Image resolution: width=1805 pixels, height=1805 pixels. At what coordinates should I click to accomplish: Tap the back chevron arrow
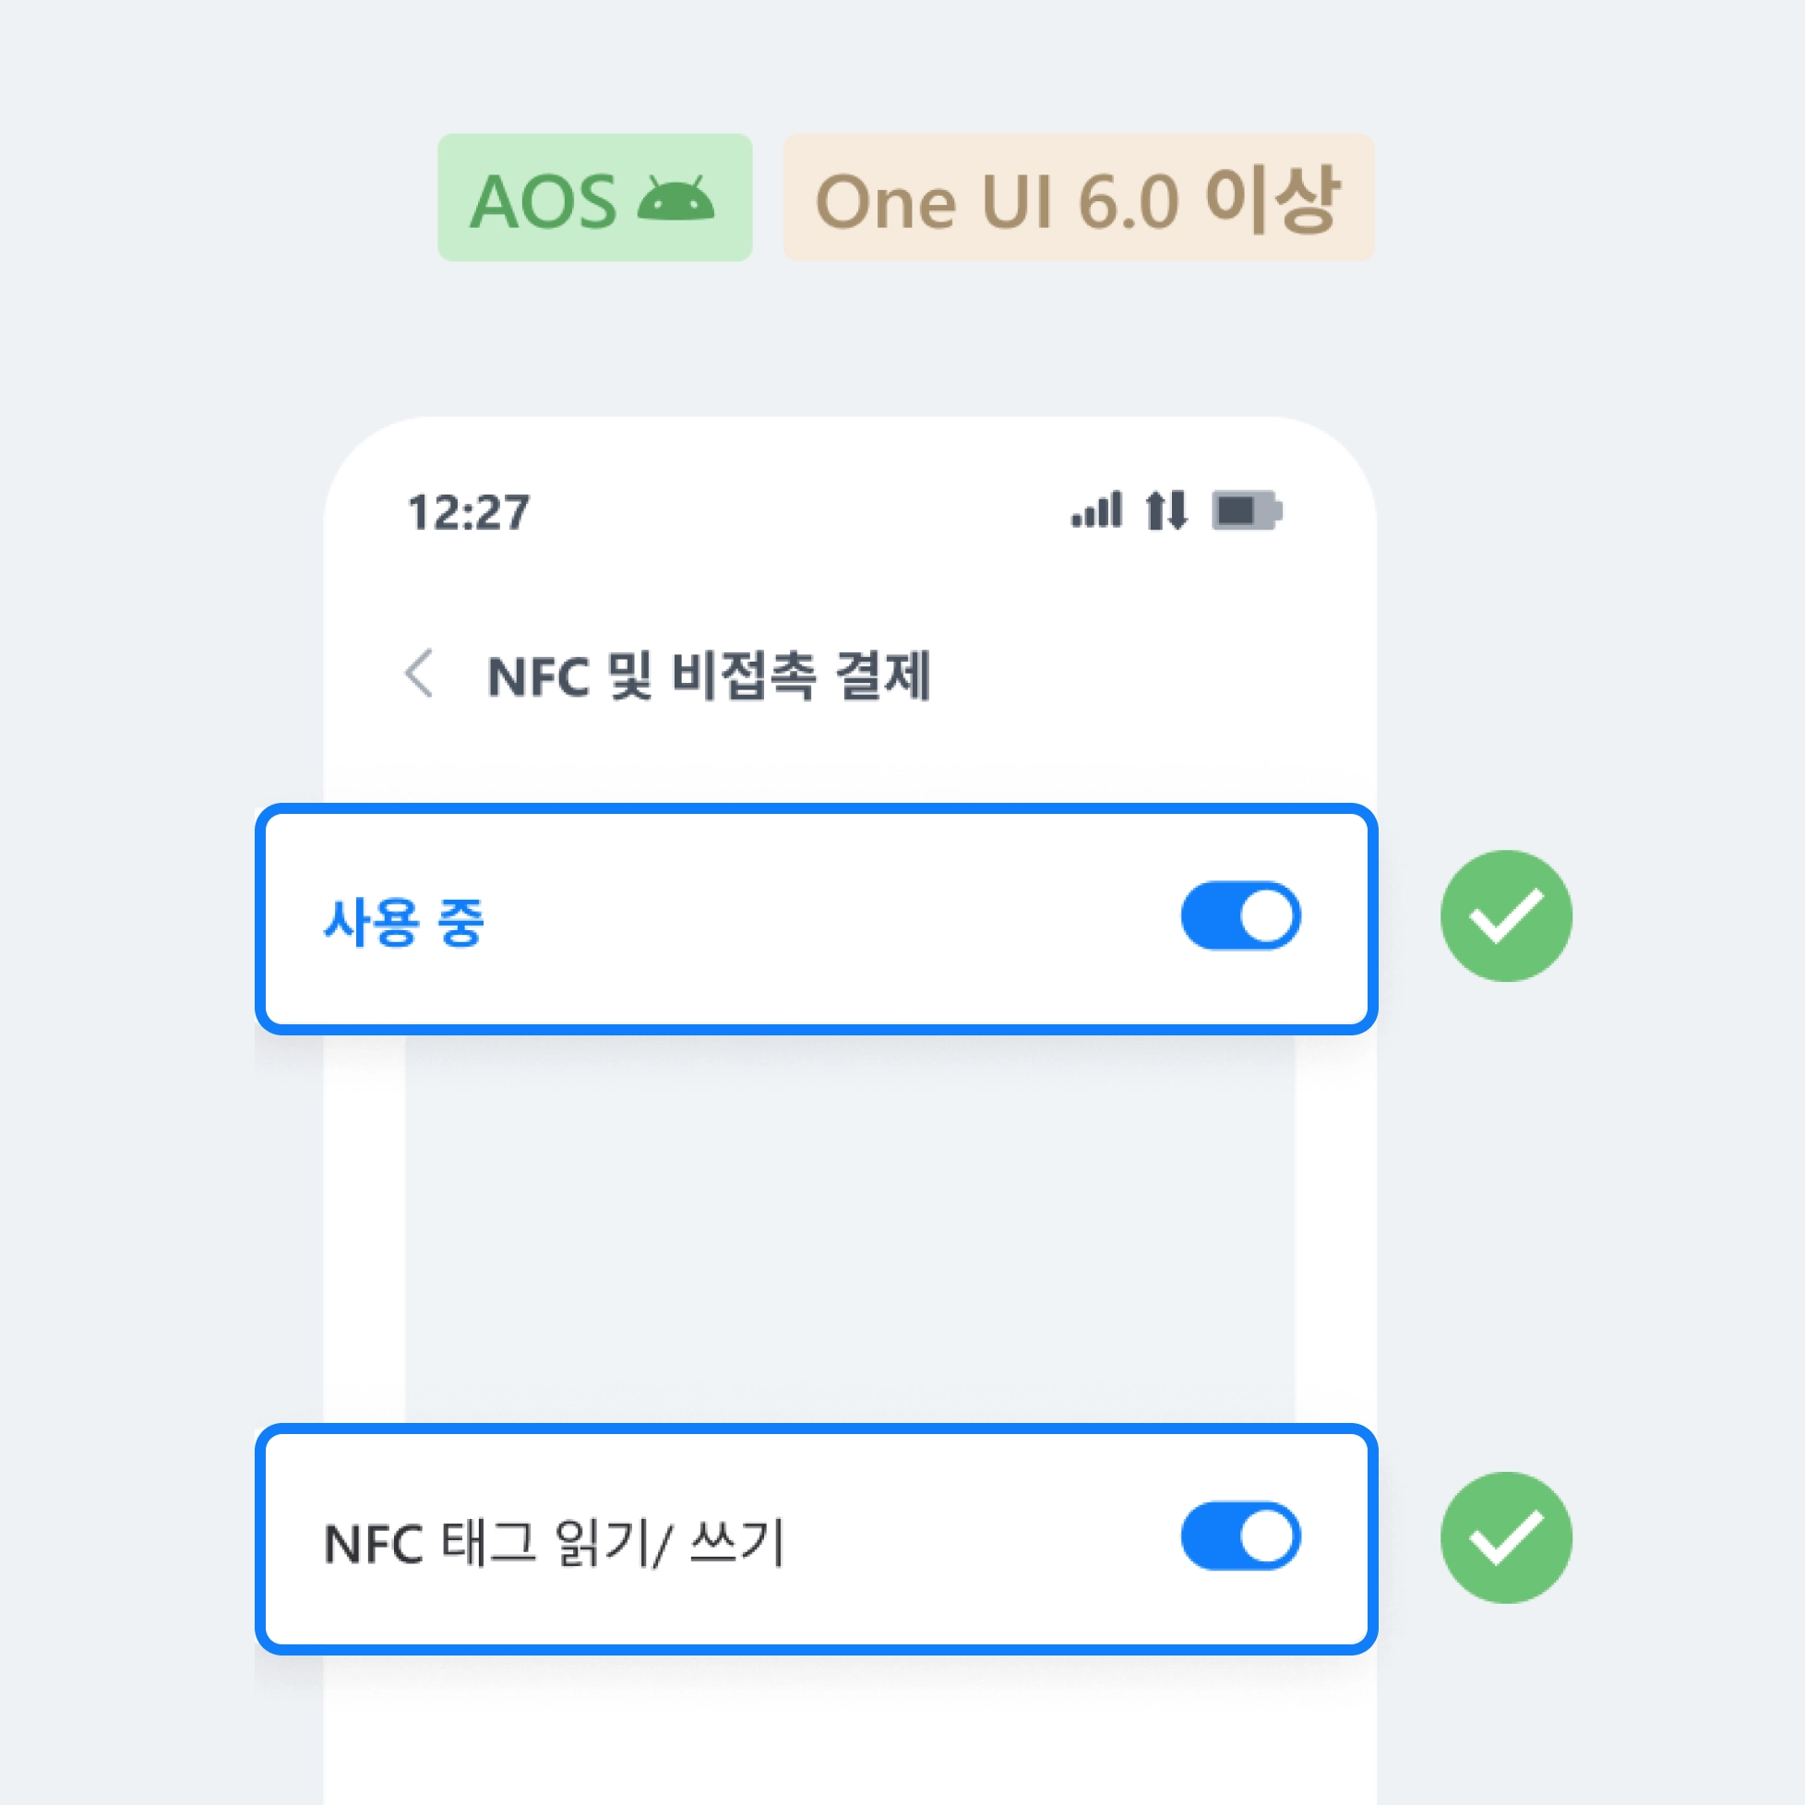point(420,673)
